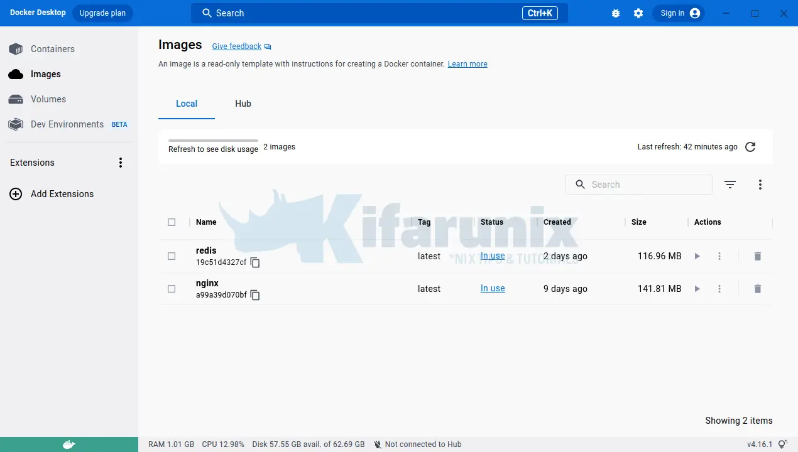Refresh the images list
The image size is (798, 452).
coord(750,146)
